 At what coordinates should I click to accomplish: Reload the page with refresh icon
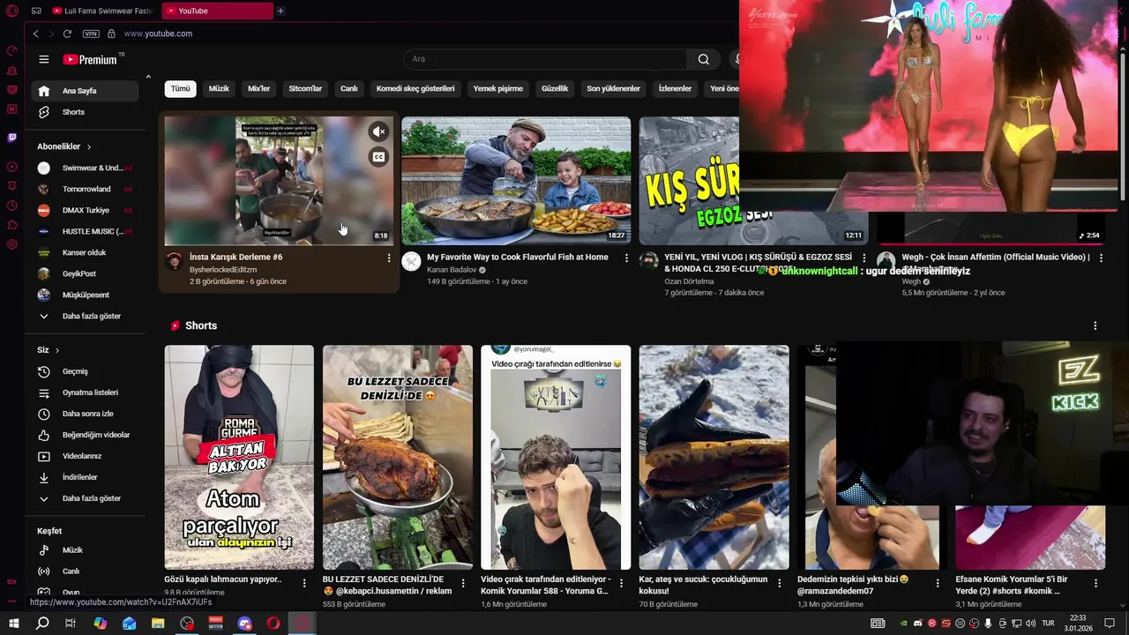[67, 34]
